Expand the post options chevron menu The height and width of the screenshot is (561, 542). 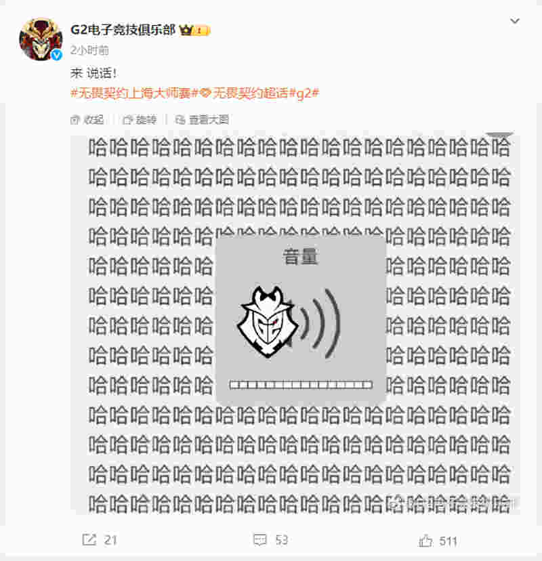pyautogui.click(x=515, y=21)
